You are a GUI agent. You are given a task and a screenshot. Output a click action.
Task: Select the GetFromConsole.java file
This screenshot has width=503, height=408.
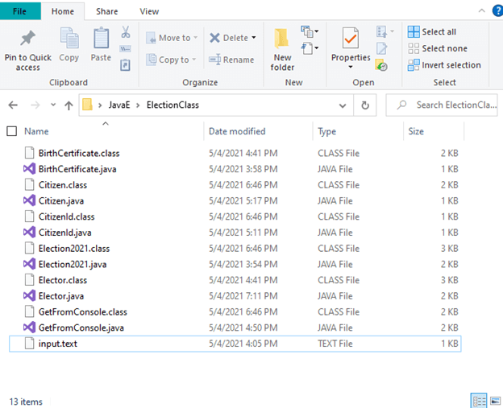[x=235, y=328]
